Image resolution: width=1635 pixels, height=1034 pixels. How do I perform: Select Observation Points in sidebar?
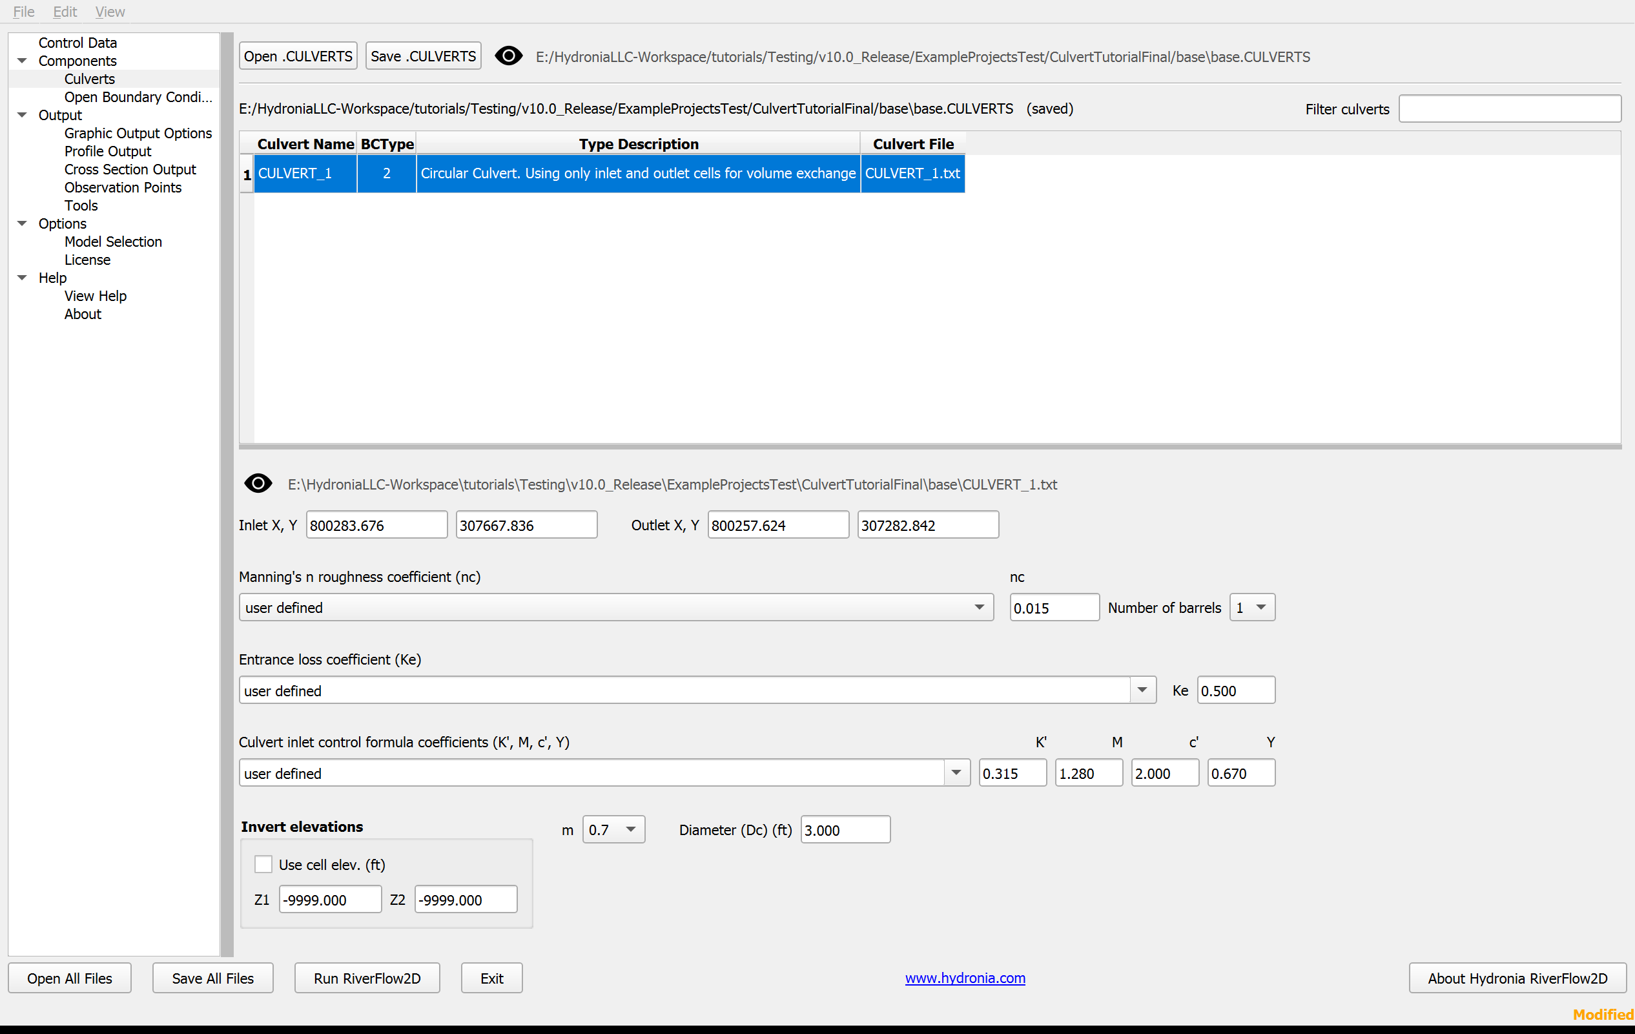123,187
